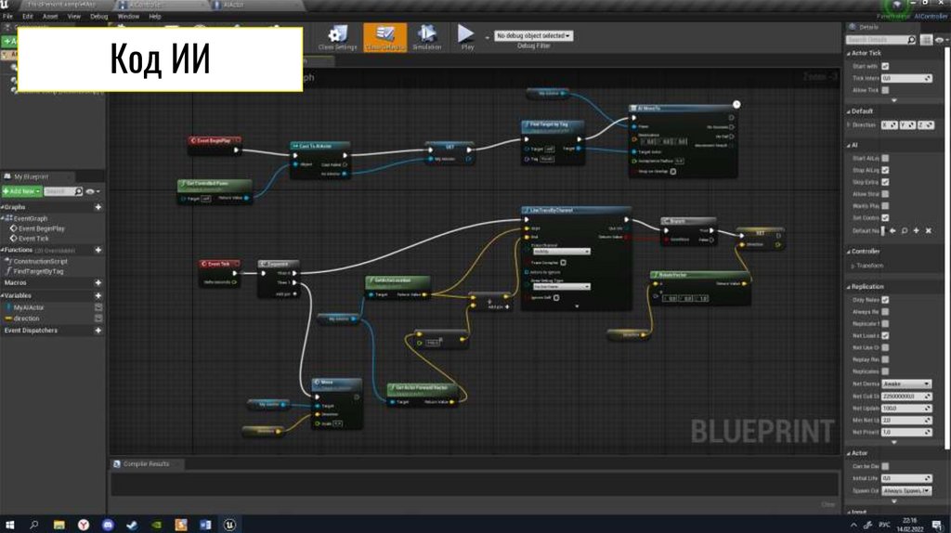The width and height of the screenshot is (951, 533).
Task: Add a new event dispatcher with plus icon
Action: (x=98, y=330)
